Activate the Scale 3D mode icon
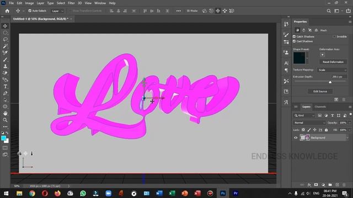353x198 pixels. [x=232, y=11]
